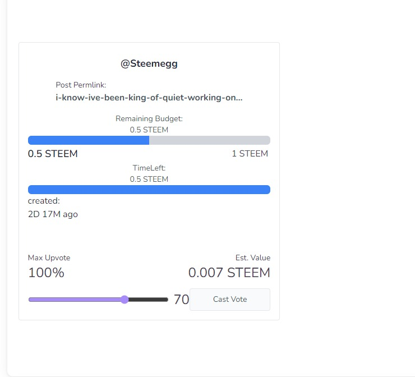Viewport: 415px width, 377px height.
Task: Click the Post Permlink label
Action: point(81,85)
